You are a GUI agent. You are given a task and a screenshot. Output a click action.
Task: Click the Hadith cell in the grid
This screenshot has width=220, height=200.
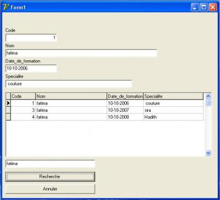173,117
